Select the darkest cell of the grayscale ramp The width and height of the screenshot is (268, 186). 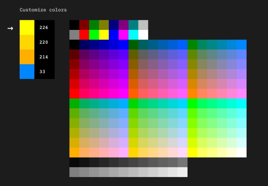pyautogui.click(x=74, y=162)
